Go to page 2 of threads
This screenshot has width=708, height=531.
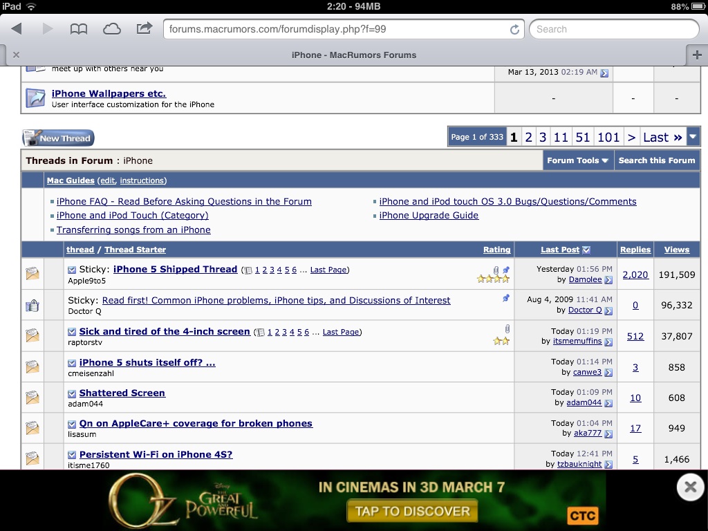pos(528,137)
